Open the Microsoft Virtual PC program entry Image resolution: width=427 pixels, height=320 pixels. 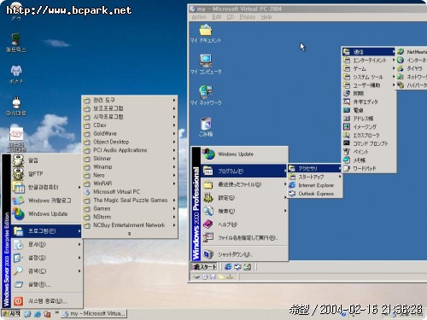coord(130,192)
